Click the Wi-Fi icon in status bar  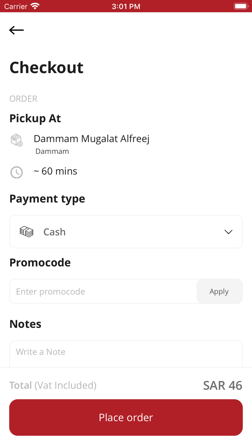35,6
